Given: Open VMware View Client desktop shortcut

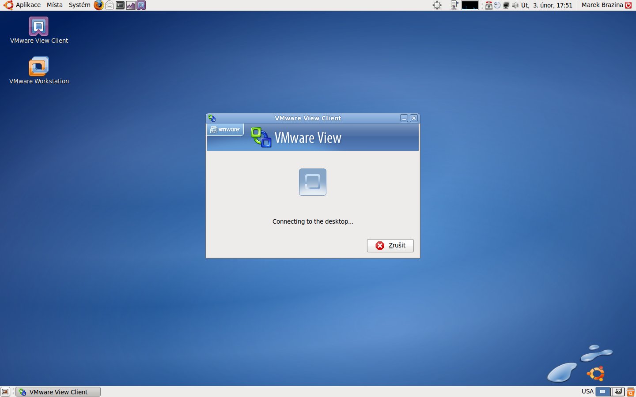Looking at the screenshot, I should coord(39,27).
